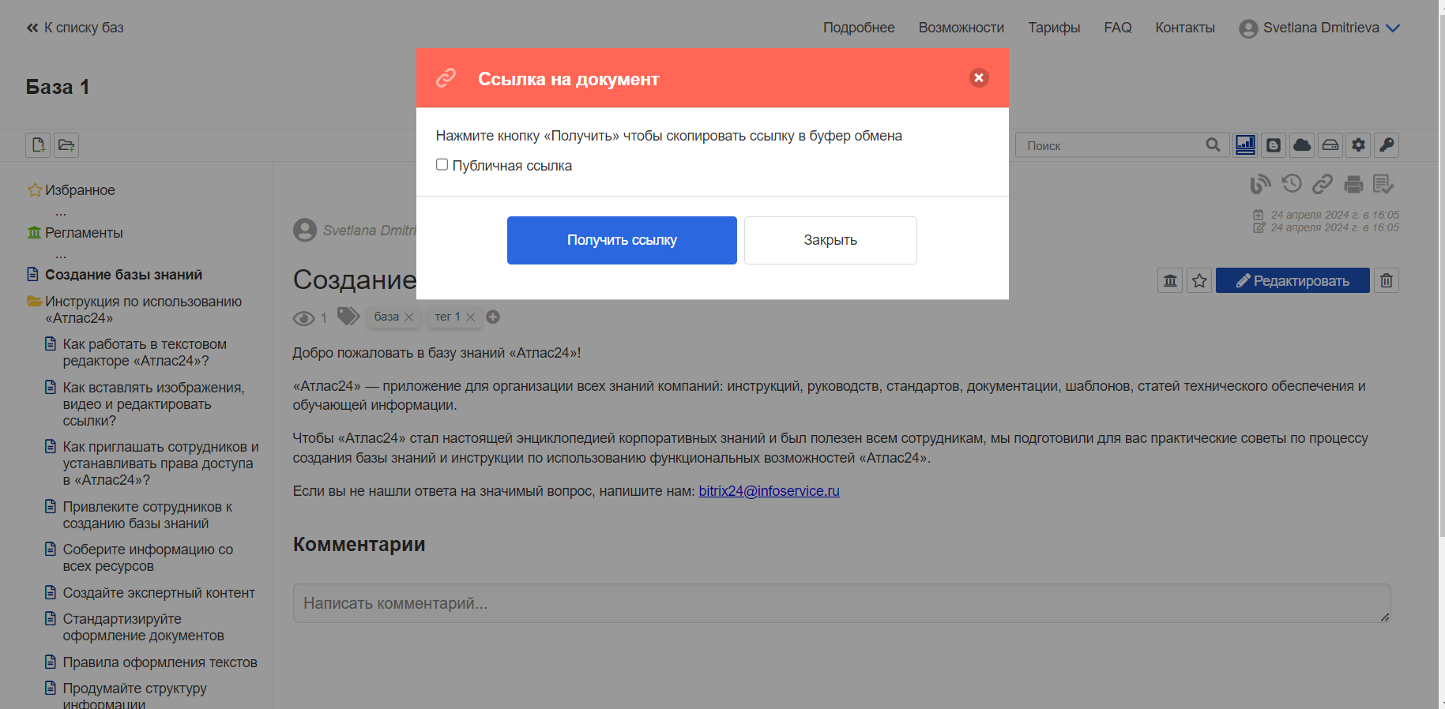Click the disk drive toolbar icon
Screen dimensions: 1445x709
click(1330, 144)
